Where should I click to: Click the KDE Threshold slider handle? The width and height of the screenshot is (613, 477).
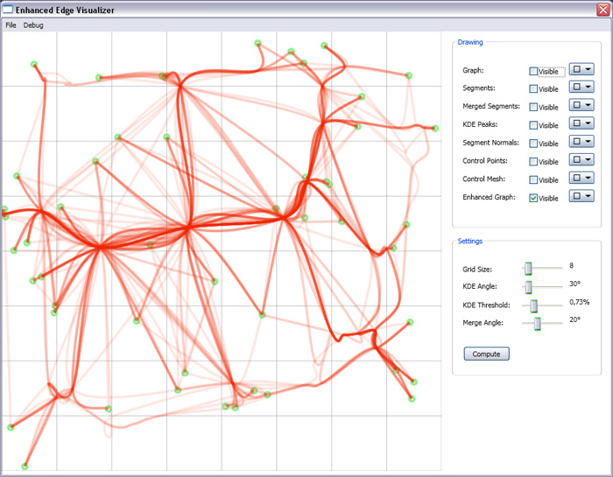pyautogui.click(x=533, y=305)
